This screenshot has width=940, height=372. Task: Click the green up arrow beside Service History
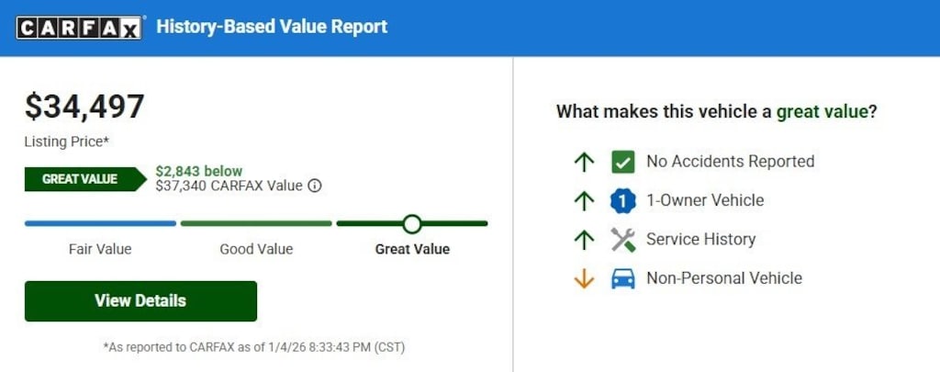pyautogui.click(x=584, y=240)
